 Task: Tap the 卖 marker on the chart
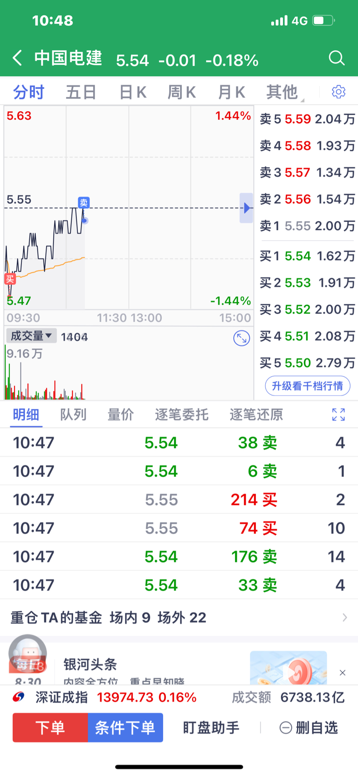83,203
